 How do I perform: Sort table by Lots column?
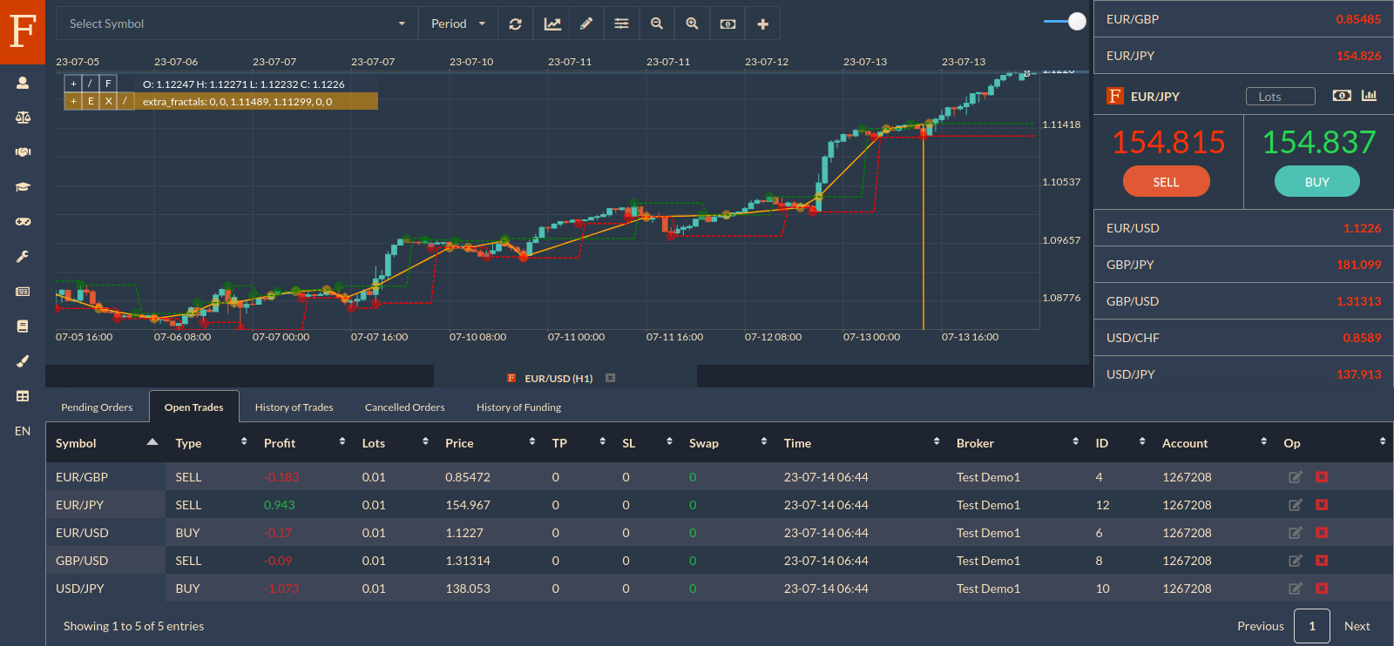pos(396,443)
